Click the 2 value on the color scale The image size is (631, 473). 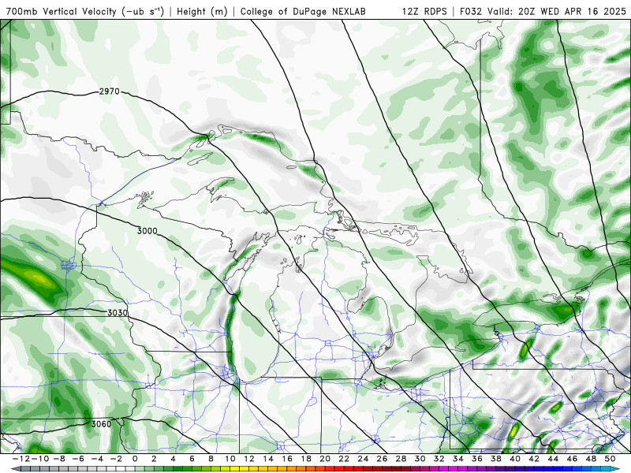pyautogui.click(x=154, y=459)
